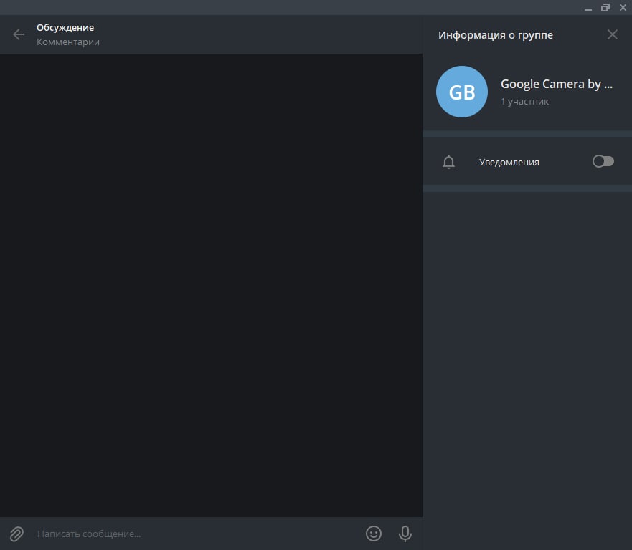Minimize the Telegram window
The image size is (632, 550).
point(588,8)
